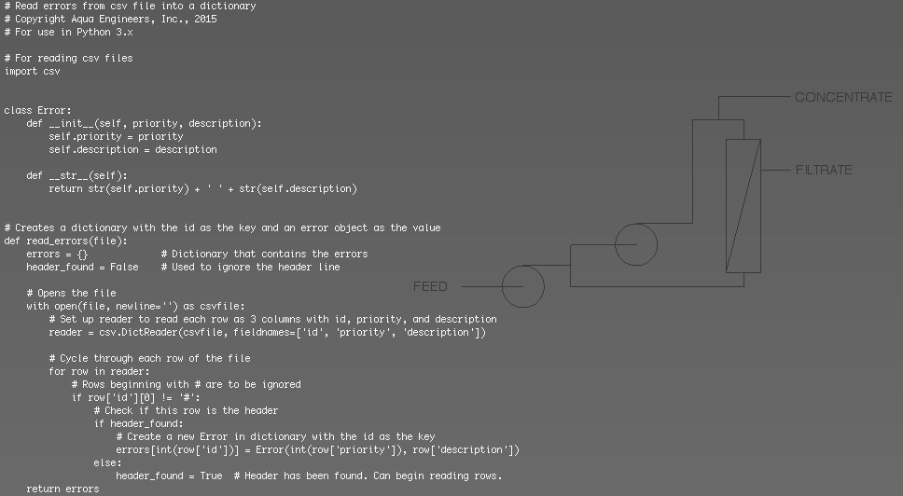
Task: Select the upper recirculation pump circle
Action: 636,244
